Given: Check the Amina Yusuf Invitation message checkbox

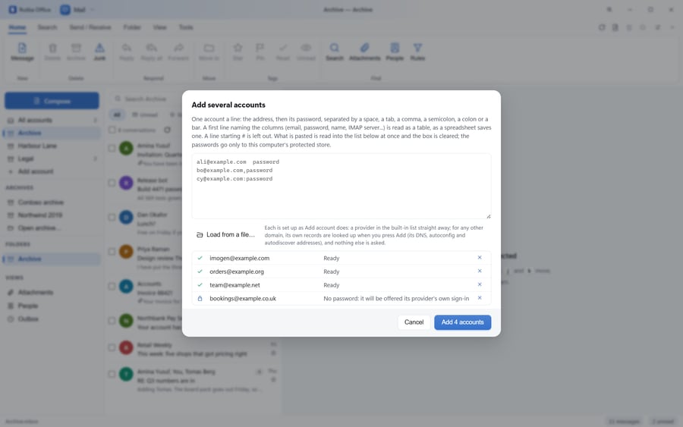Looking at the screenshot, I should (112, 149).
